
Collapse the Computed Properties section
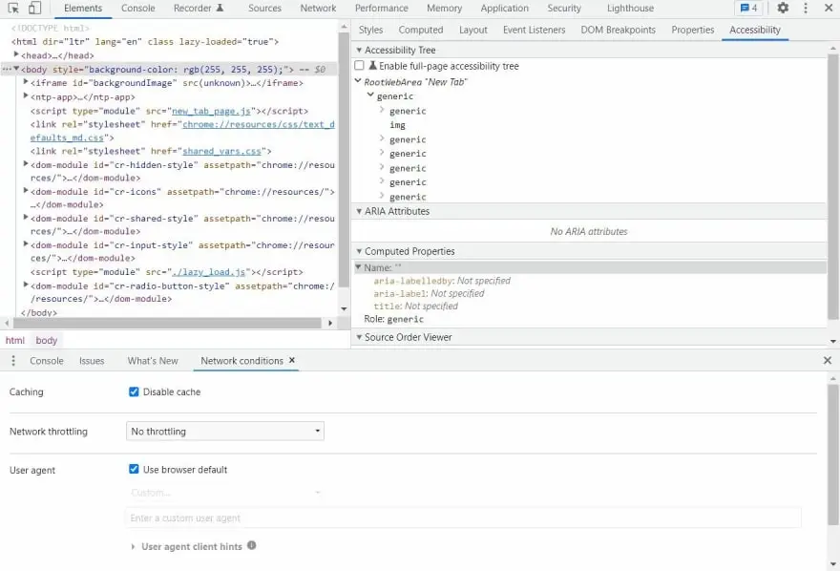coord(359,251)
